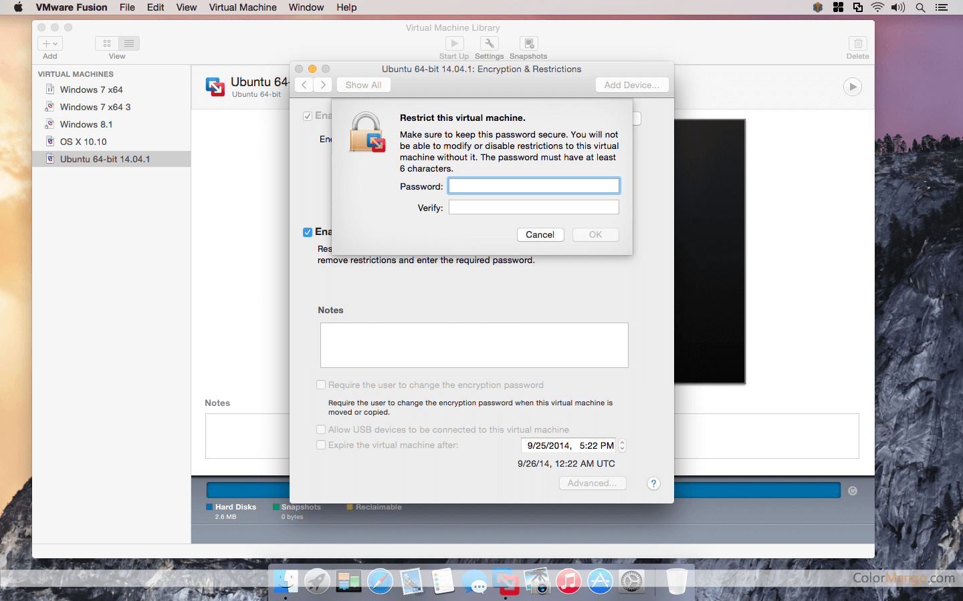Open the Add dropdown button
963x601 pixels.
[50, 43]
